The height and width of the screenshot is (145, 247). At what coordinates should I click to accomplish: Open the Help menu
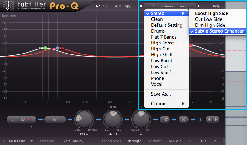216,6
